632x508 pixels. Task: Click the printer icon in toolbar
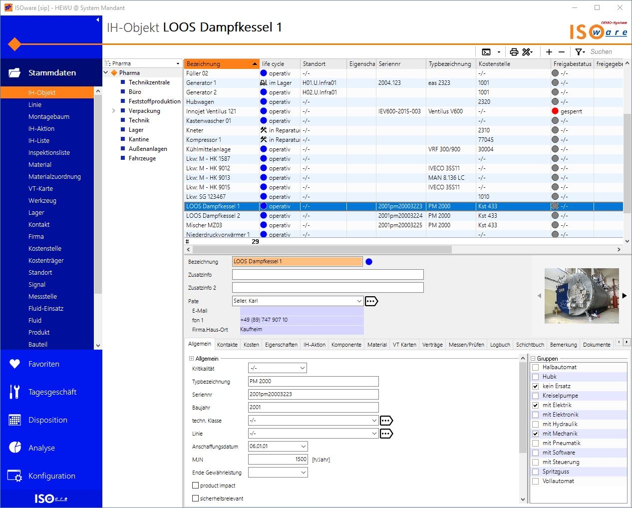(x=514, y=52)
